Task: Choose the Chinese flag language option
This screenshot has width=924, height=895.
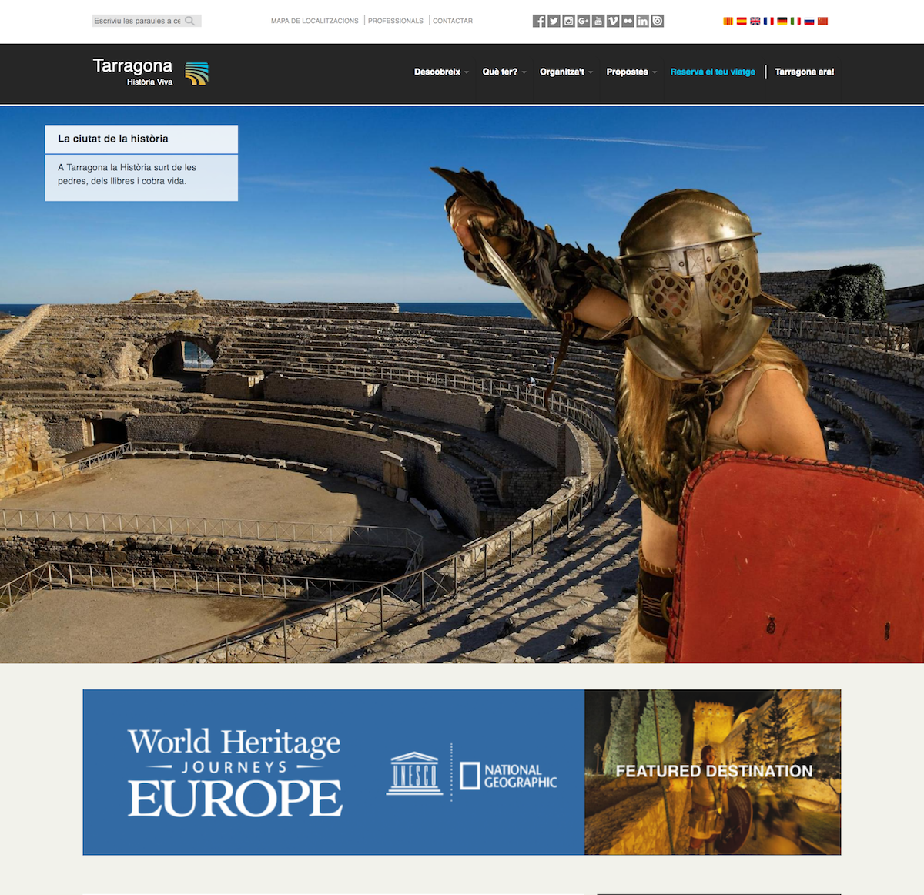Action: pyautogui.click(x=822, y=21)
